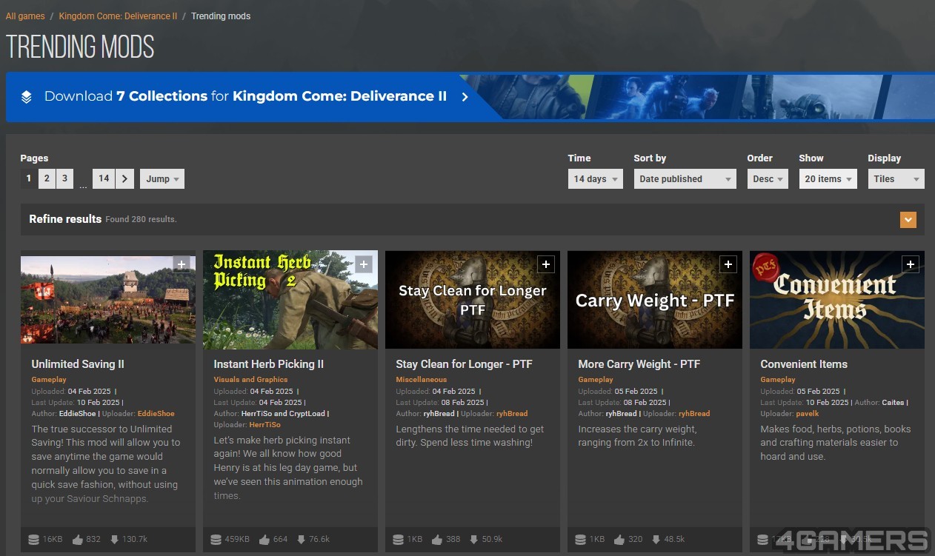935x556 pixels.
Task: Open the Convenient Items thumbnail image
Action: coord(837,299)
